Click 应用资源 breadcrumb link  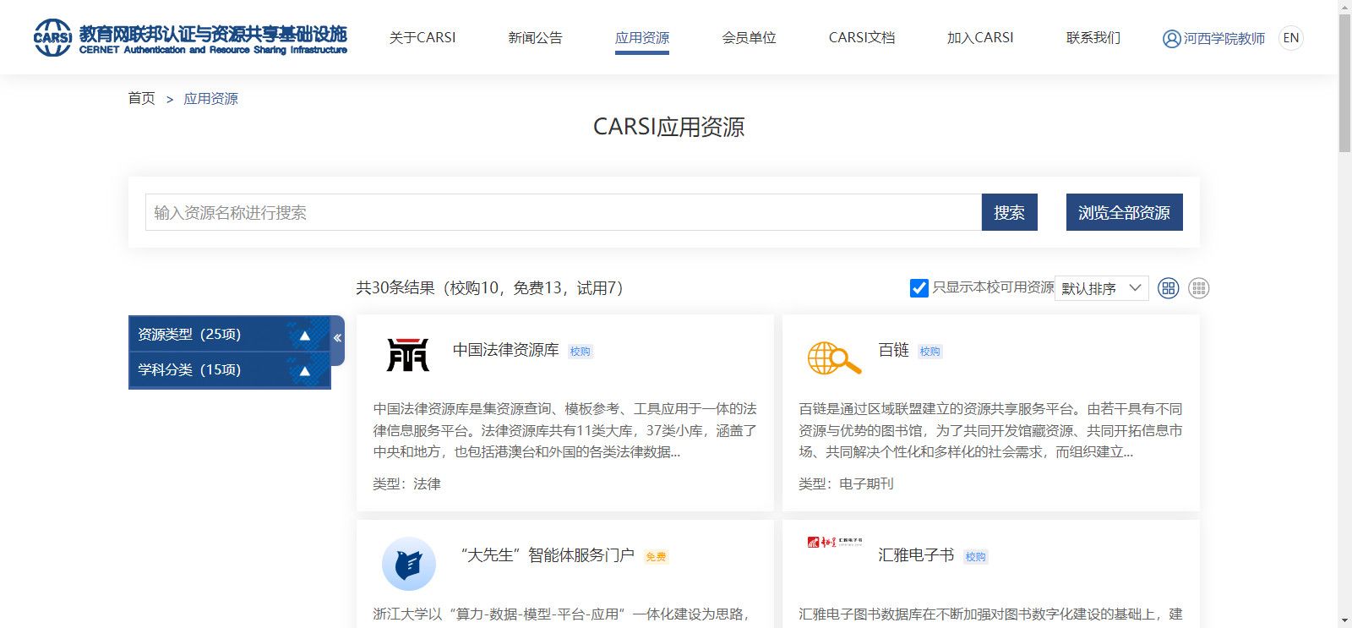tap(211, 99)
